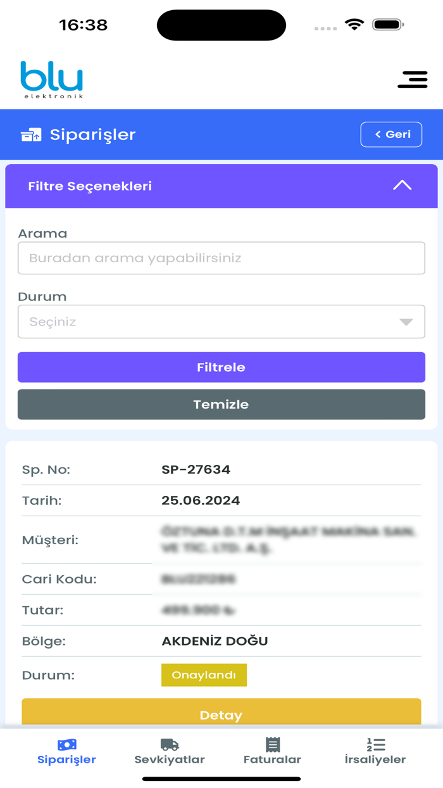
Task: Tap the Geri back button
Action: [x=391, y=134]
